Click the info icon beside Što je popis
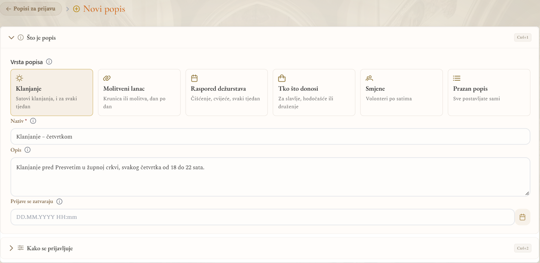The image size is (540, 263). click(21, 38)
